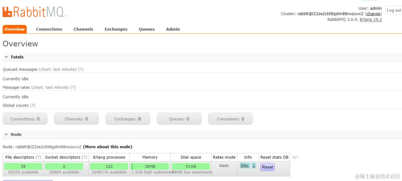The height and width of the screenshot is (181, 402).
Task: Open the More about this node link
Action: click(x=107, y=147)
